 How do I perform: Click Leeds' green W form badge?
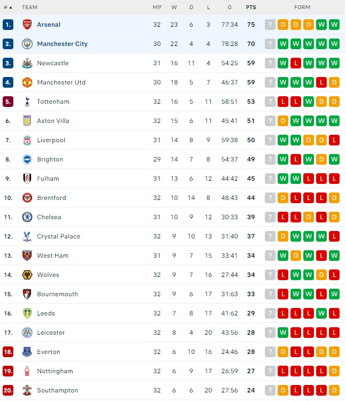[x=321, y=313]
